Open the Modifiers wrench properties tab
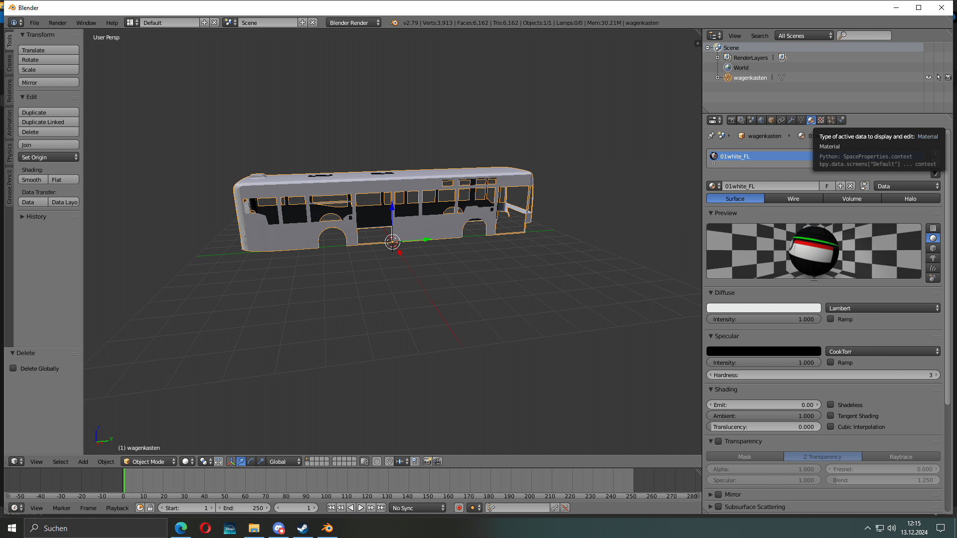 tap(791, 120)
